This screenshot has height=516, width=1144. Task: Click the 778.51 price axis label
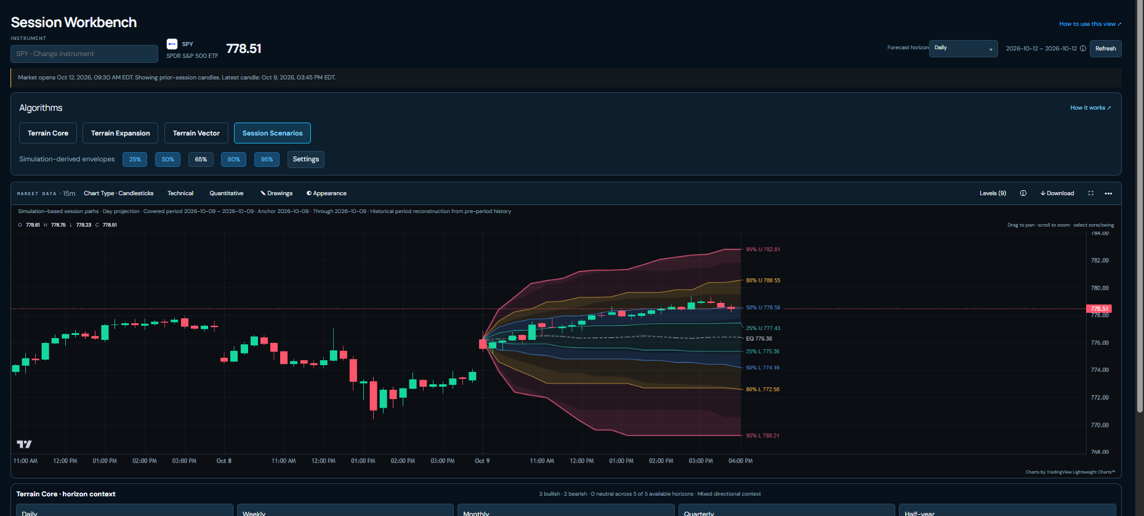(x=1100, y=308)
